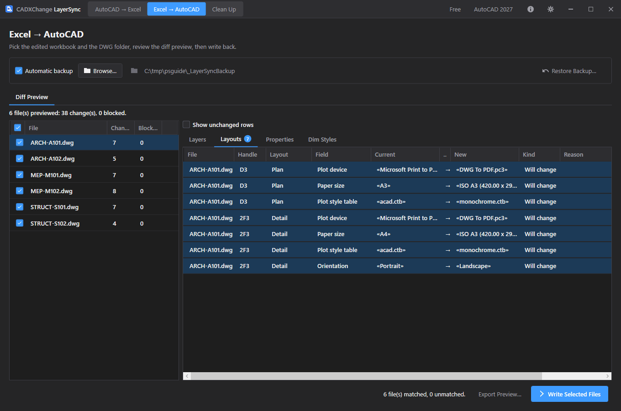Uncheck the STRUCT-S102.dwg file checkbox
621x411 pixels.
[20, 223]
